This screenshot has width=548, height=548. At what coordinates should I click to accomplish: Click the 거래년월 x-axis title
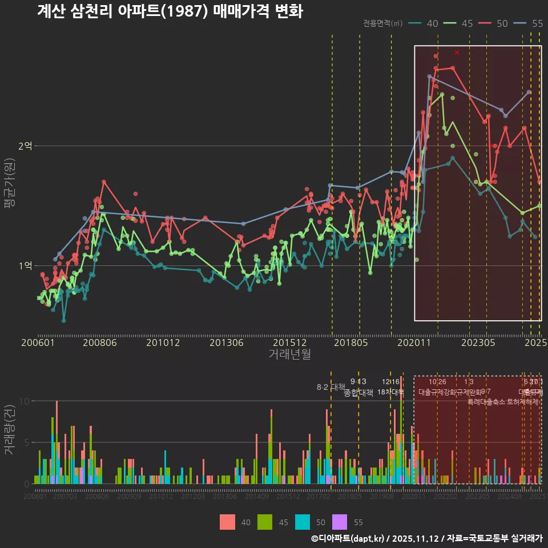(289, 354)
